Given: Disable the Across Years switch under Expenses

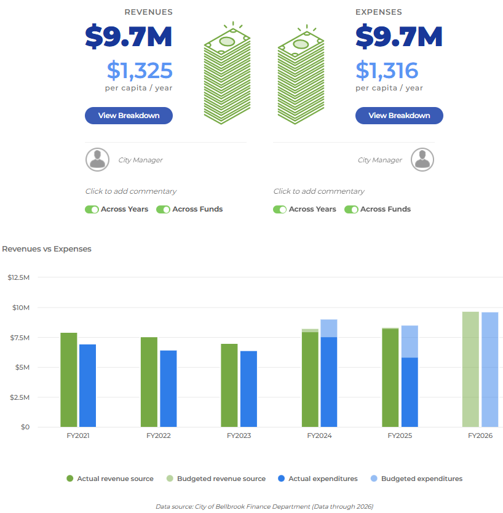Looking at the screenshot, I should (x=280, y=209).
